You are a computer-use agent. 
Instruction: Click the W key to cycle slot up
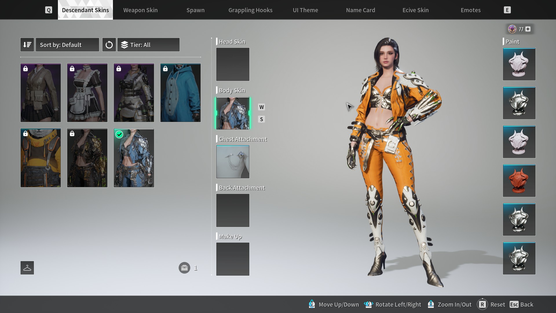[261, 107]
